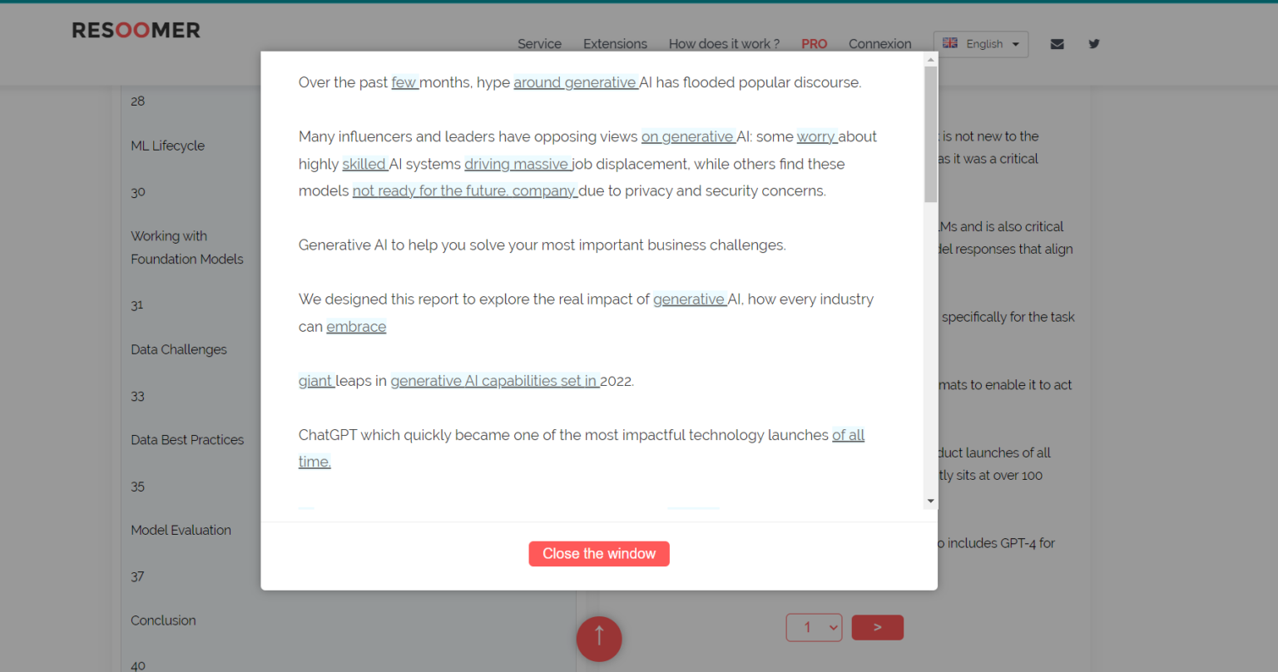
Task: Open the Extensions menu item
Action: click(615, 44)
